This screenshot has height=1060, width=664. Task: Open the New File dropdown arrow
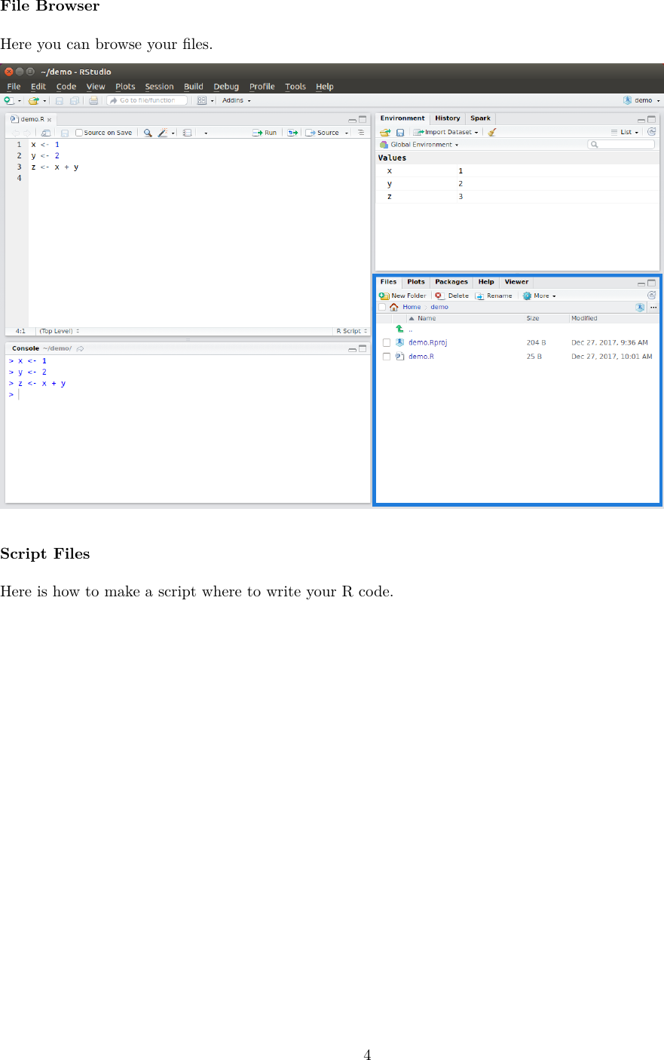20,100
